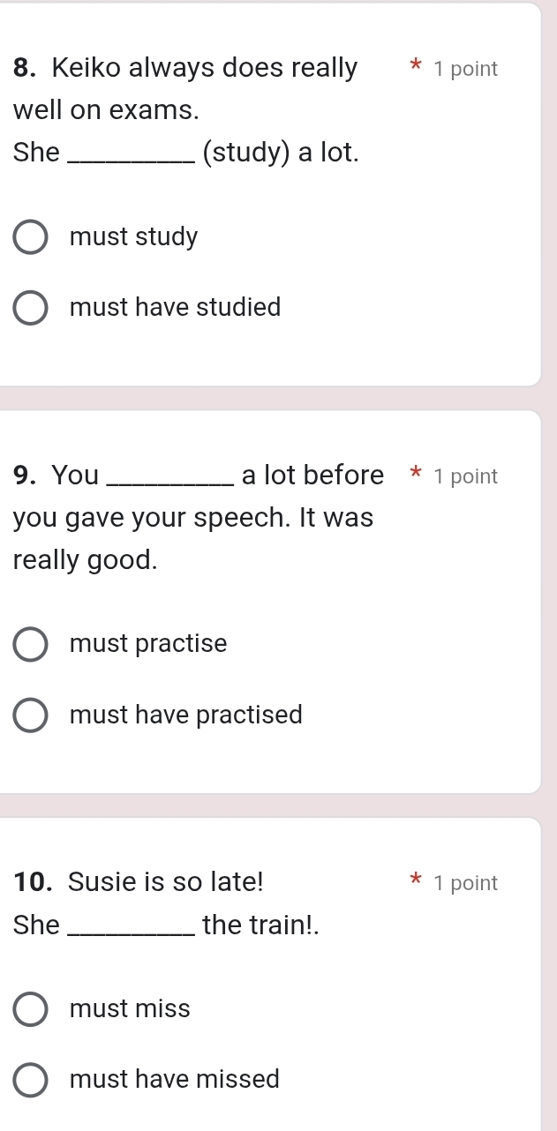Click question 8 'Keiko always does really' text
Screen dimensions: 557x1131
205,68
